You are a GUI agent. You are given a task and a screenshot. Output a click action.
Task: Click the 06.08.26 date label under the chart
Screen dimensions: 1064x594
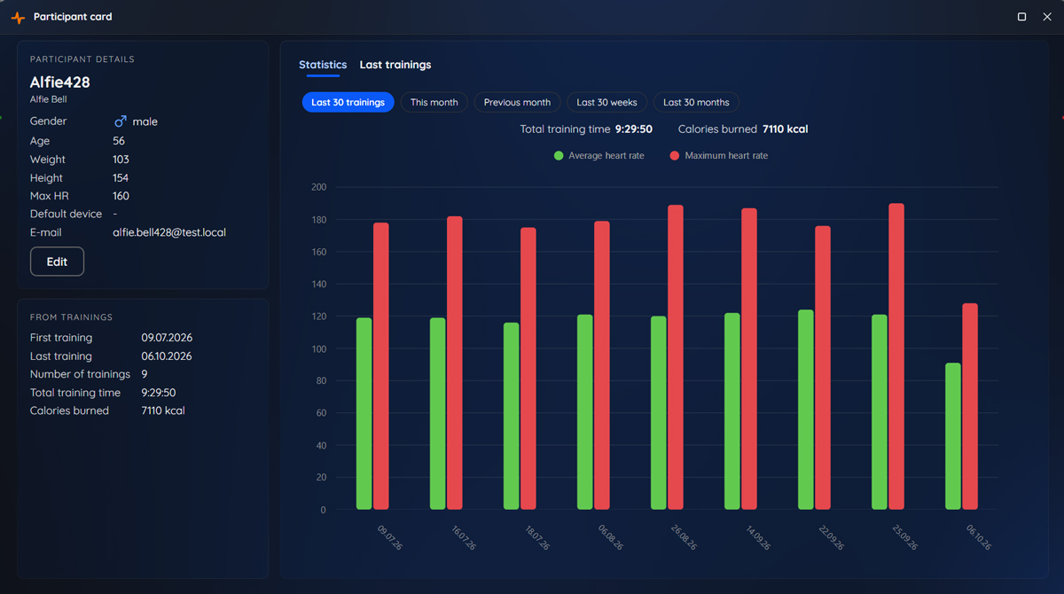click(611, 537)
